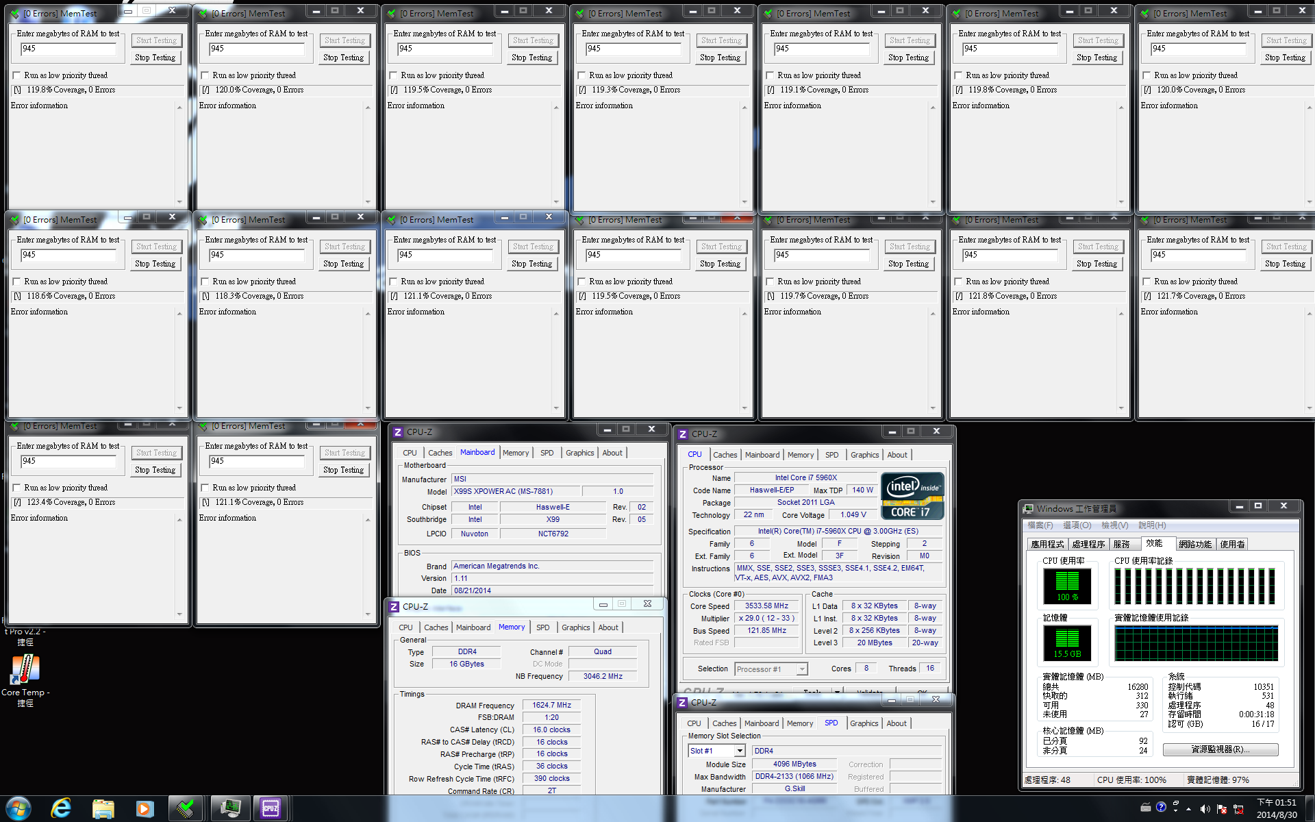This screenshot has width=1315, height=822.
Task: Open the Windows Start orb
Action: 18,808
